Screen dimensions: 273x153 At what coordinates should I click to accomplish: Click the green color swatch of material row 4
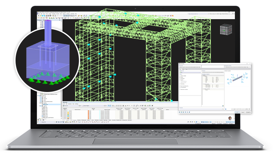(68, 115)
